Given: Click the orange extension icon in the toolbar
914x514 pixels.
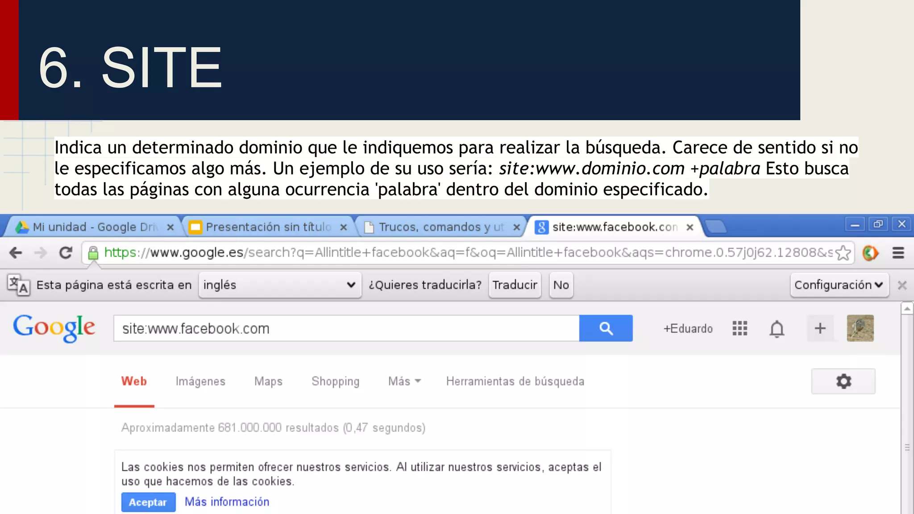Looking at the screenshot, I should click(870, 253).
